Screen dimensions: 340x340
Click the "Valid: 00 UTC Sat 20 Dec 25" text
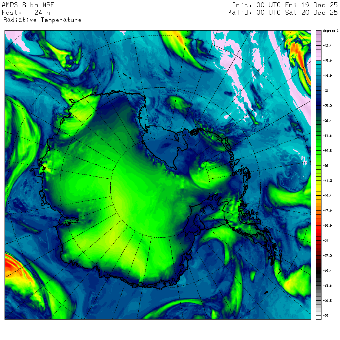[283, 12]
